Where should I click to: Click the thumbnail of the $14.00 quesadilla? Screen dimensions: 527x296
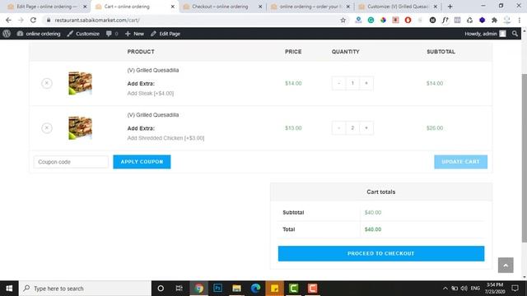[81, 83]
